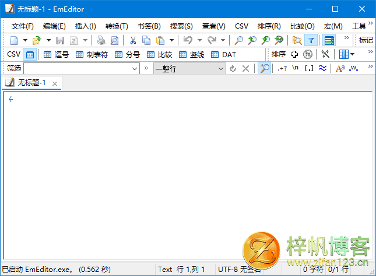The height and width of the screenshot is (276, 376).
Task: Toggle the CSV normal mode button
Action: (30, 55)
